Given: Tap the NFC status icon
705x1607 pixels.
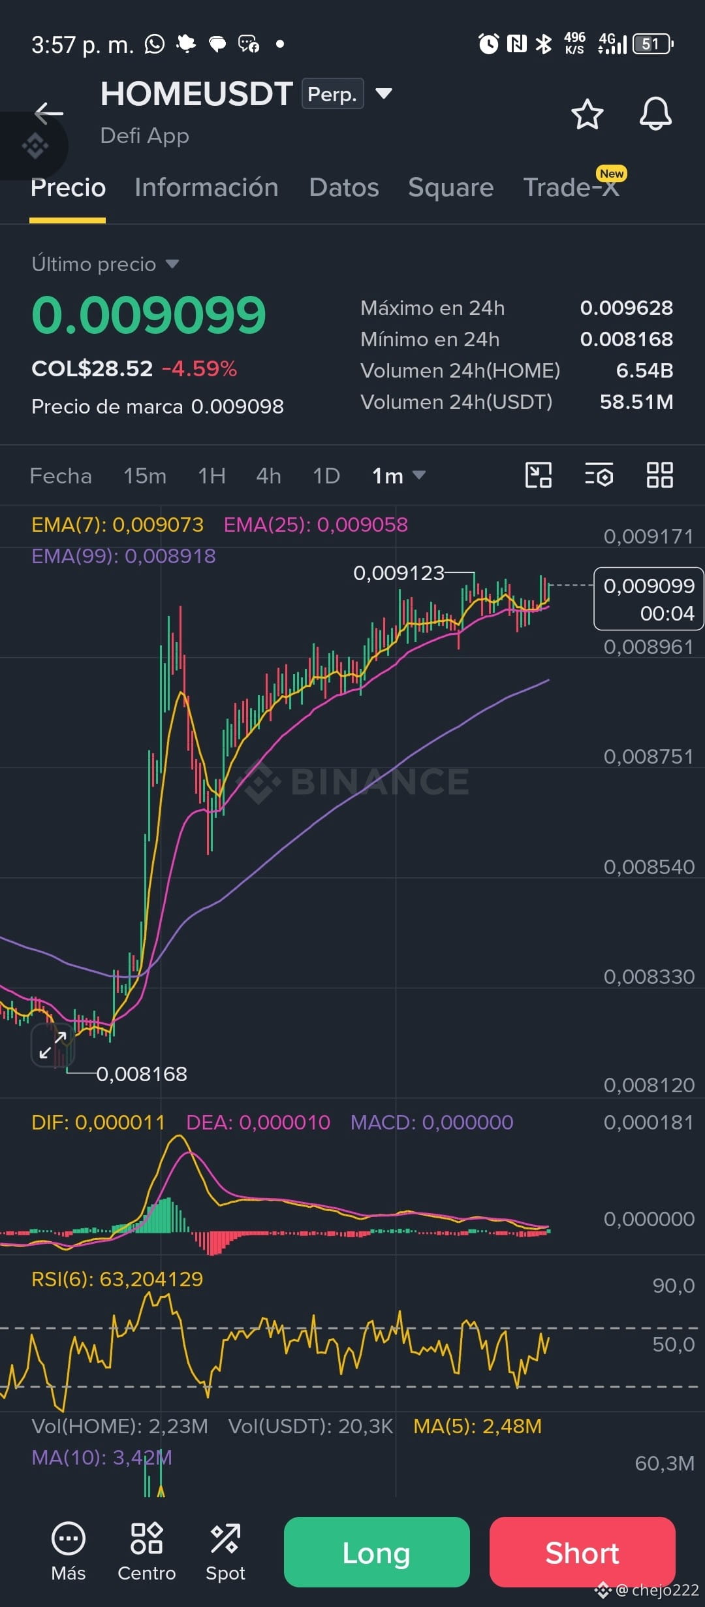Looking at the screenshot, I should pyautogui.click(x=516, y=44).
